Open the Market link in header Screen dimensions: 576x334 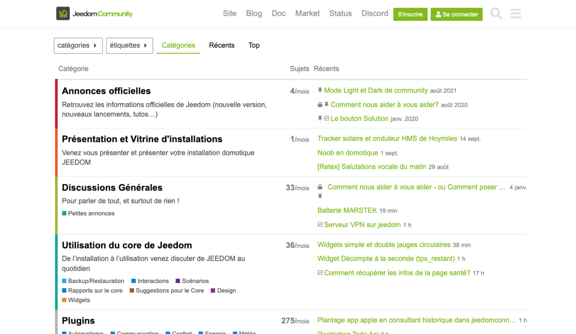307,13
